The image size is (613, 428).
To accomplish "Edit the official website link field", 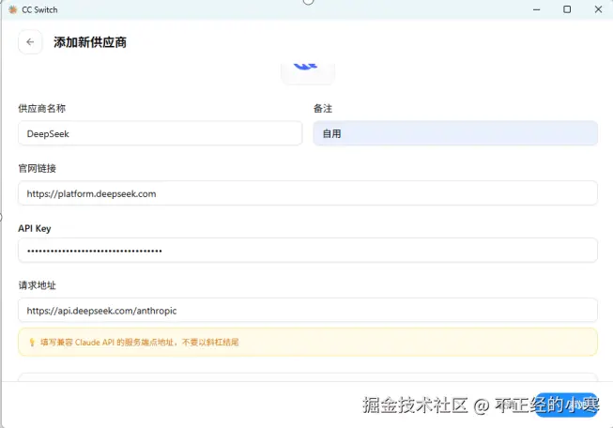I will (308, 193).
